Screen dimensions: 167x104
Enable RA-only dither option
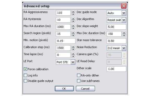[79, 75]
